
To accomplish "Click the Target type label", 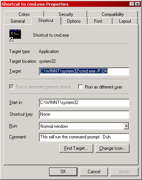I will coord(20,51).
